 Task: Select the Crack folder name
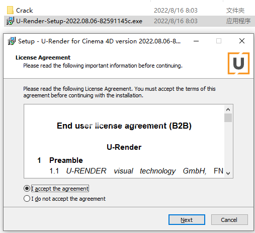(24, 11)
